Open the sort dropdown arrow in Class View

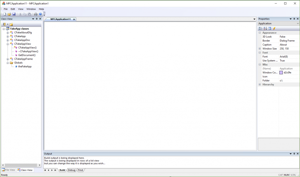point(8,24)
